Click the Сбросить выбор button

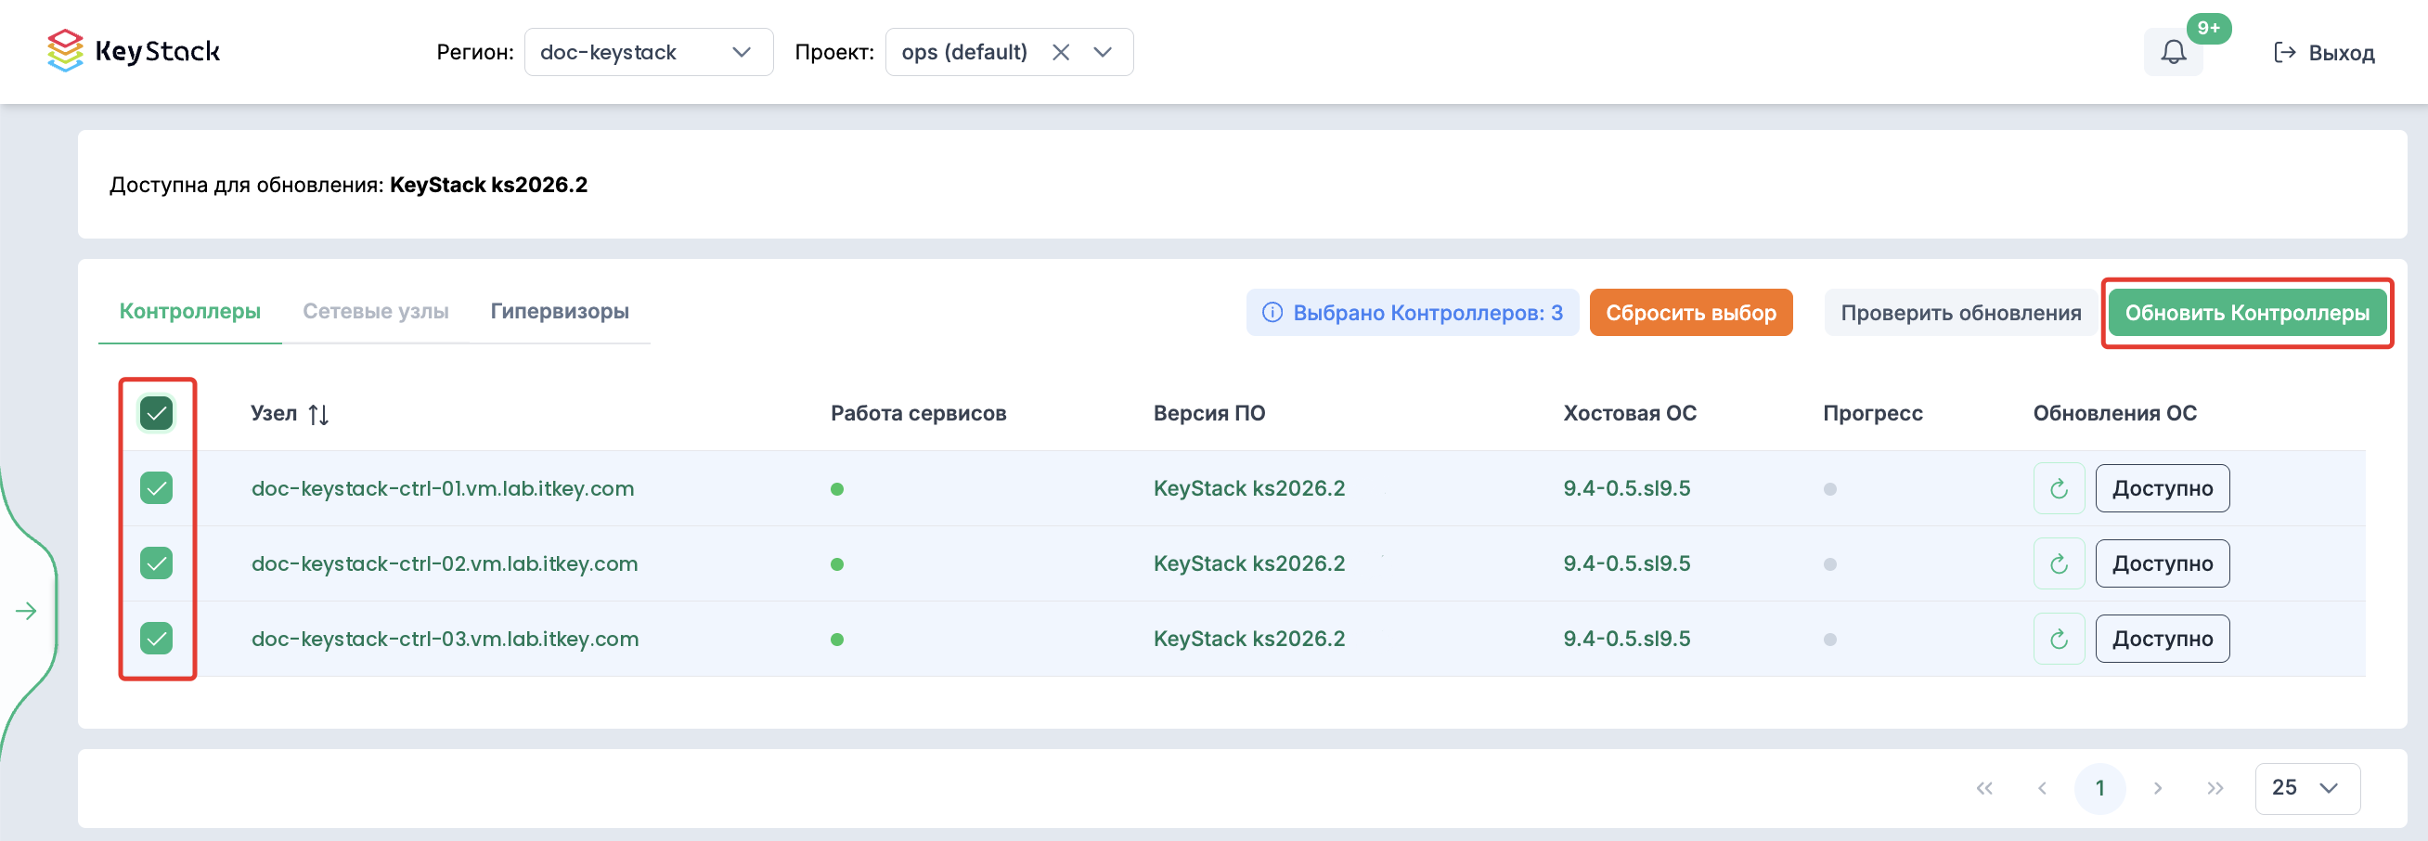1691,312
